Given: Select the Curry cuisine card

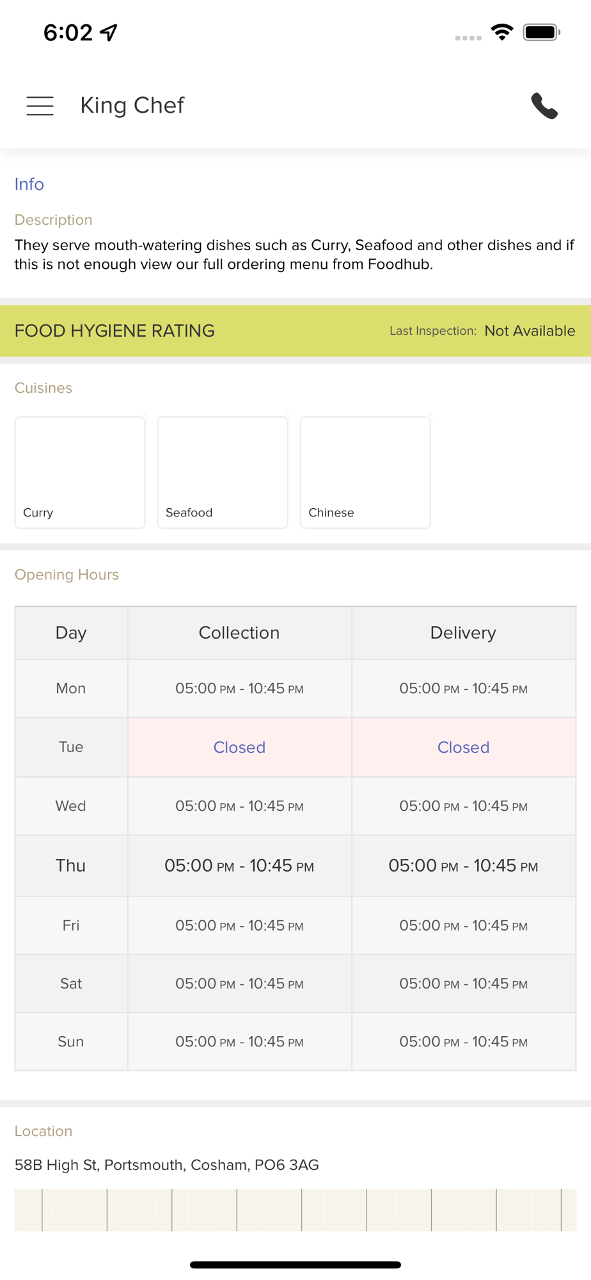Looking at the screenshot, I should pyautogui.click(x=80, y=472).
